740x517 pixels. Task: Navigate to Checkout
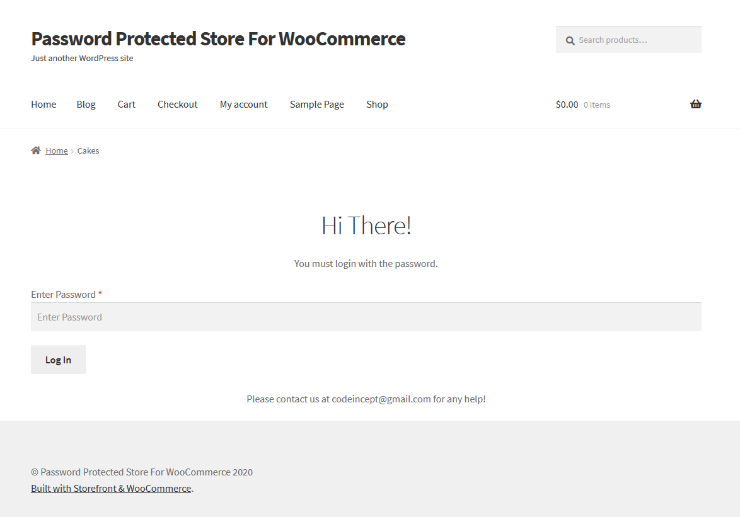pyautogui.click(x=177, y=105)
